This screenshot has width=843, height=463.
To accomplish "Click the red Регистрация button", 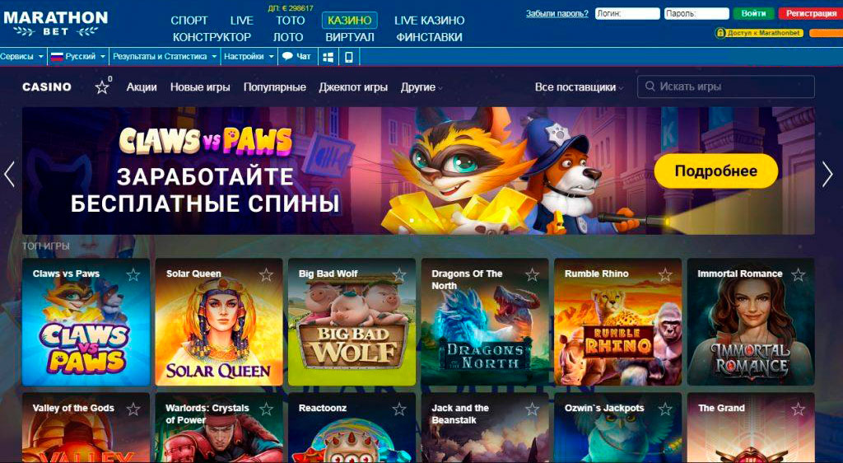I will pyautogui.click(x=811, y=13).
